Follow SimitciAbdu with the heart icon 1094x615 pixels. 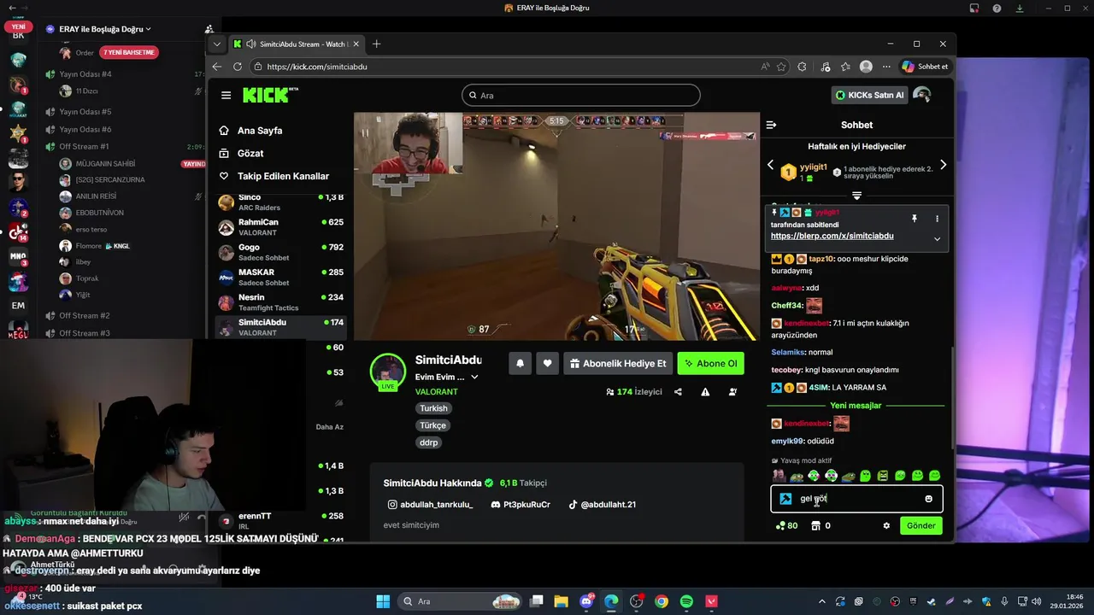tap(547, 363)
